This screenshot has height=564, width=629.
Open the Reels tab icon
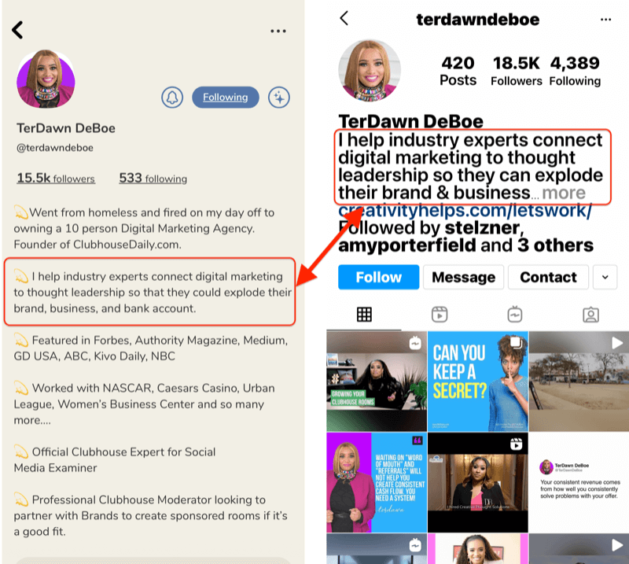point(440,315)
